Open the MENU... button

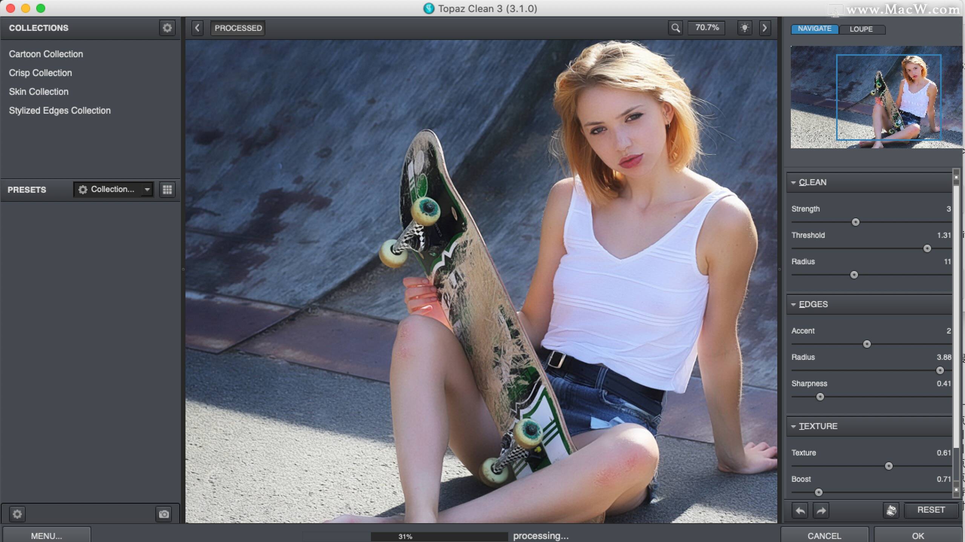[46, 536]
